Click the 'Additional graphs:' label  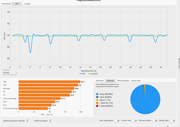tap(41, 121)
